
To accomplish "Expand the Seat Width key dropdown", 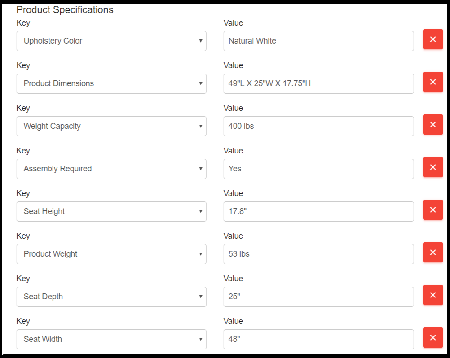I will coord(111,339).
